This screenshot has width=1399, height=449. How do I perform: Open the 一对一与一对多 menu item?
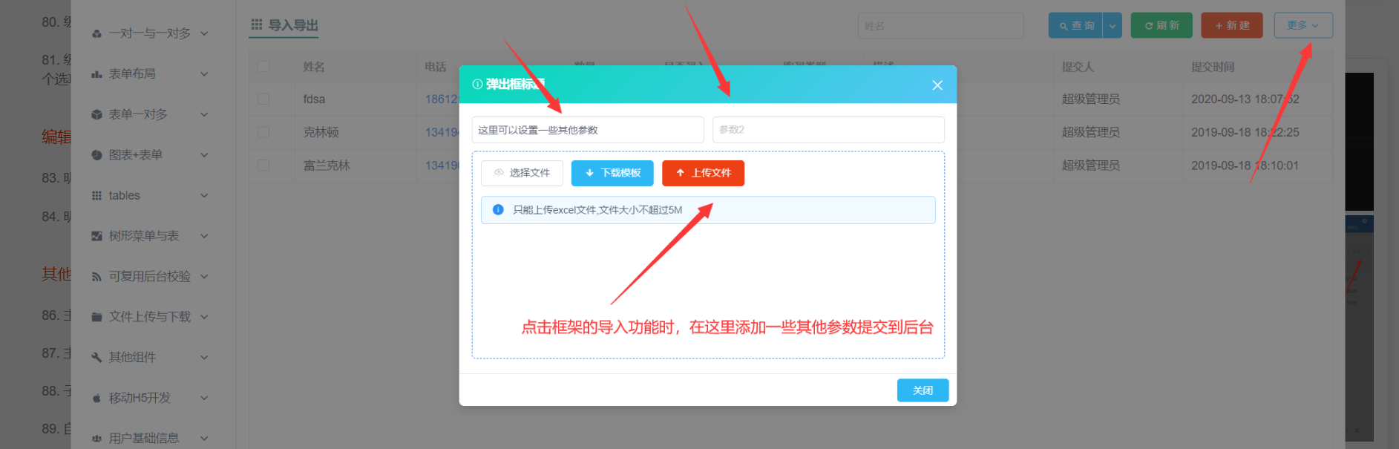click(149, 33)
